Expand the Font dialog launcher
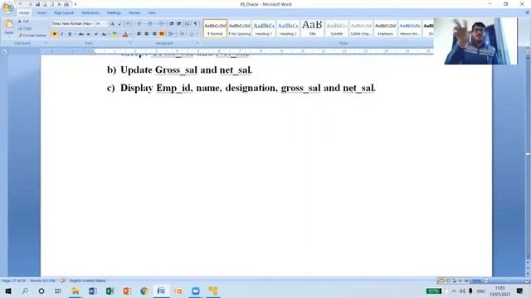This screenshot has height=298, width=531. [x=130, y=43]
